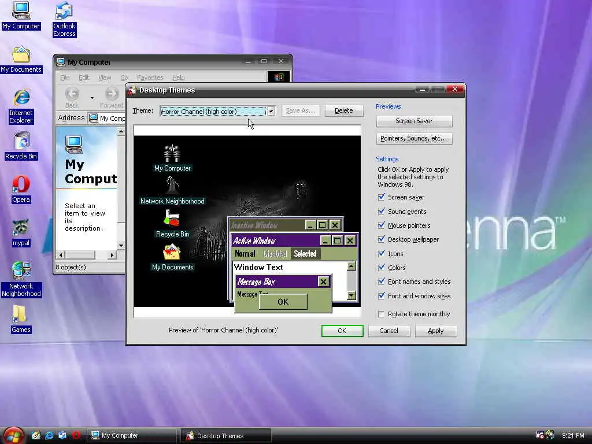
Task: Select the mypal raccoon icon
Action: [21, 227]
